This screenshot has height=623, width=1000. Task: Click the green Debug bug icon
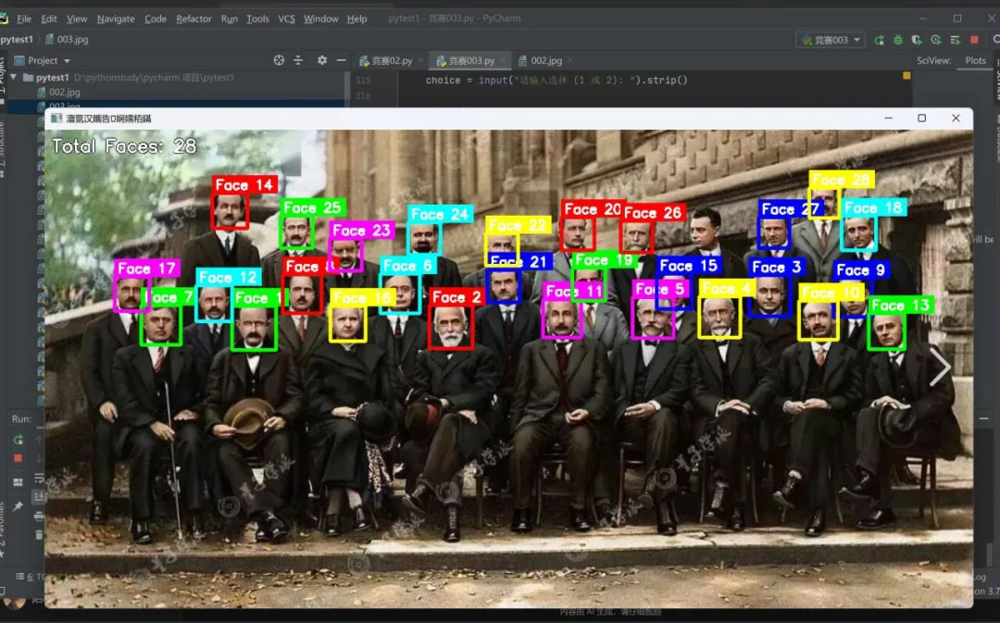coord(898,40)
